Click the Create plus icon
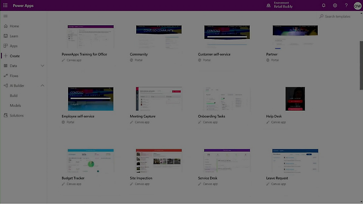This screenshot has width=363, height=204. coord(6,56)
